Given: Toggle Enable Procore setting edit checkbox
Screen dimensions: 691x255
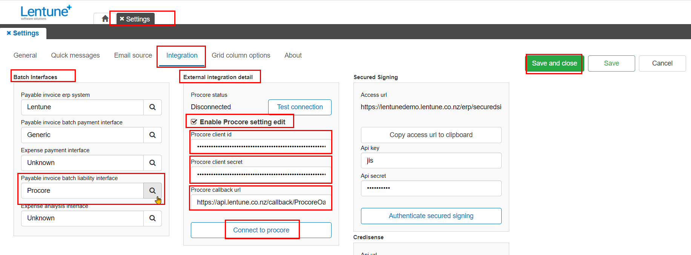Looking at the screenshot, I should click(x=194, y=122).
